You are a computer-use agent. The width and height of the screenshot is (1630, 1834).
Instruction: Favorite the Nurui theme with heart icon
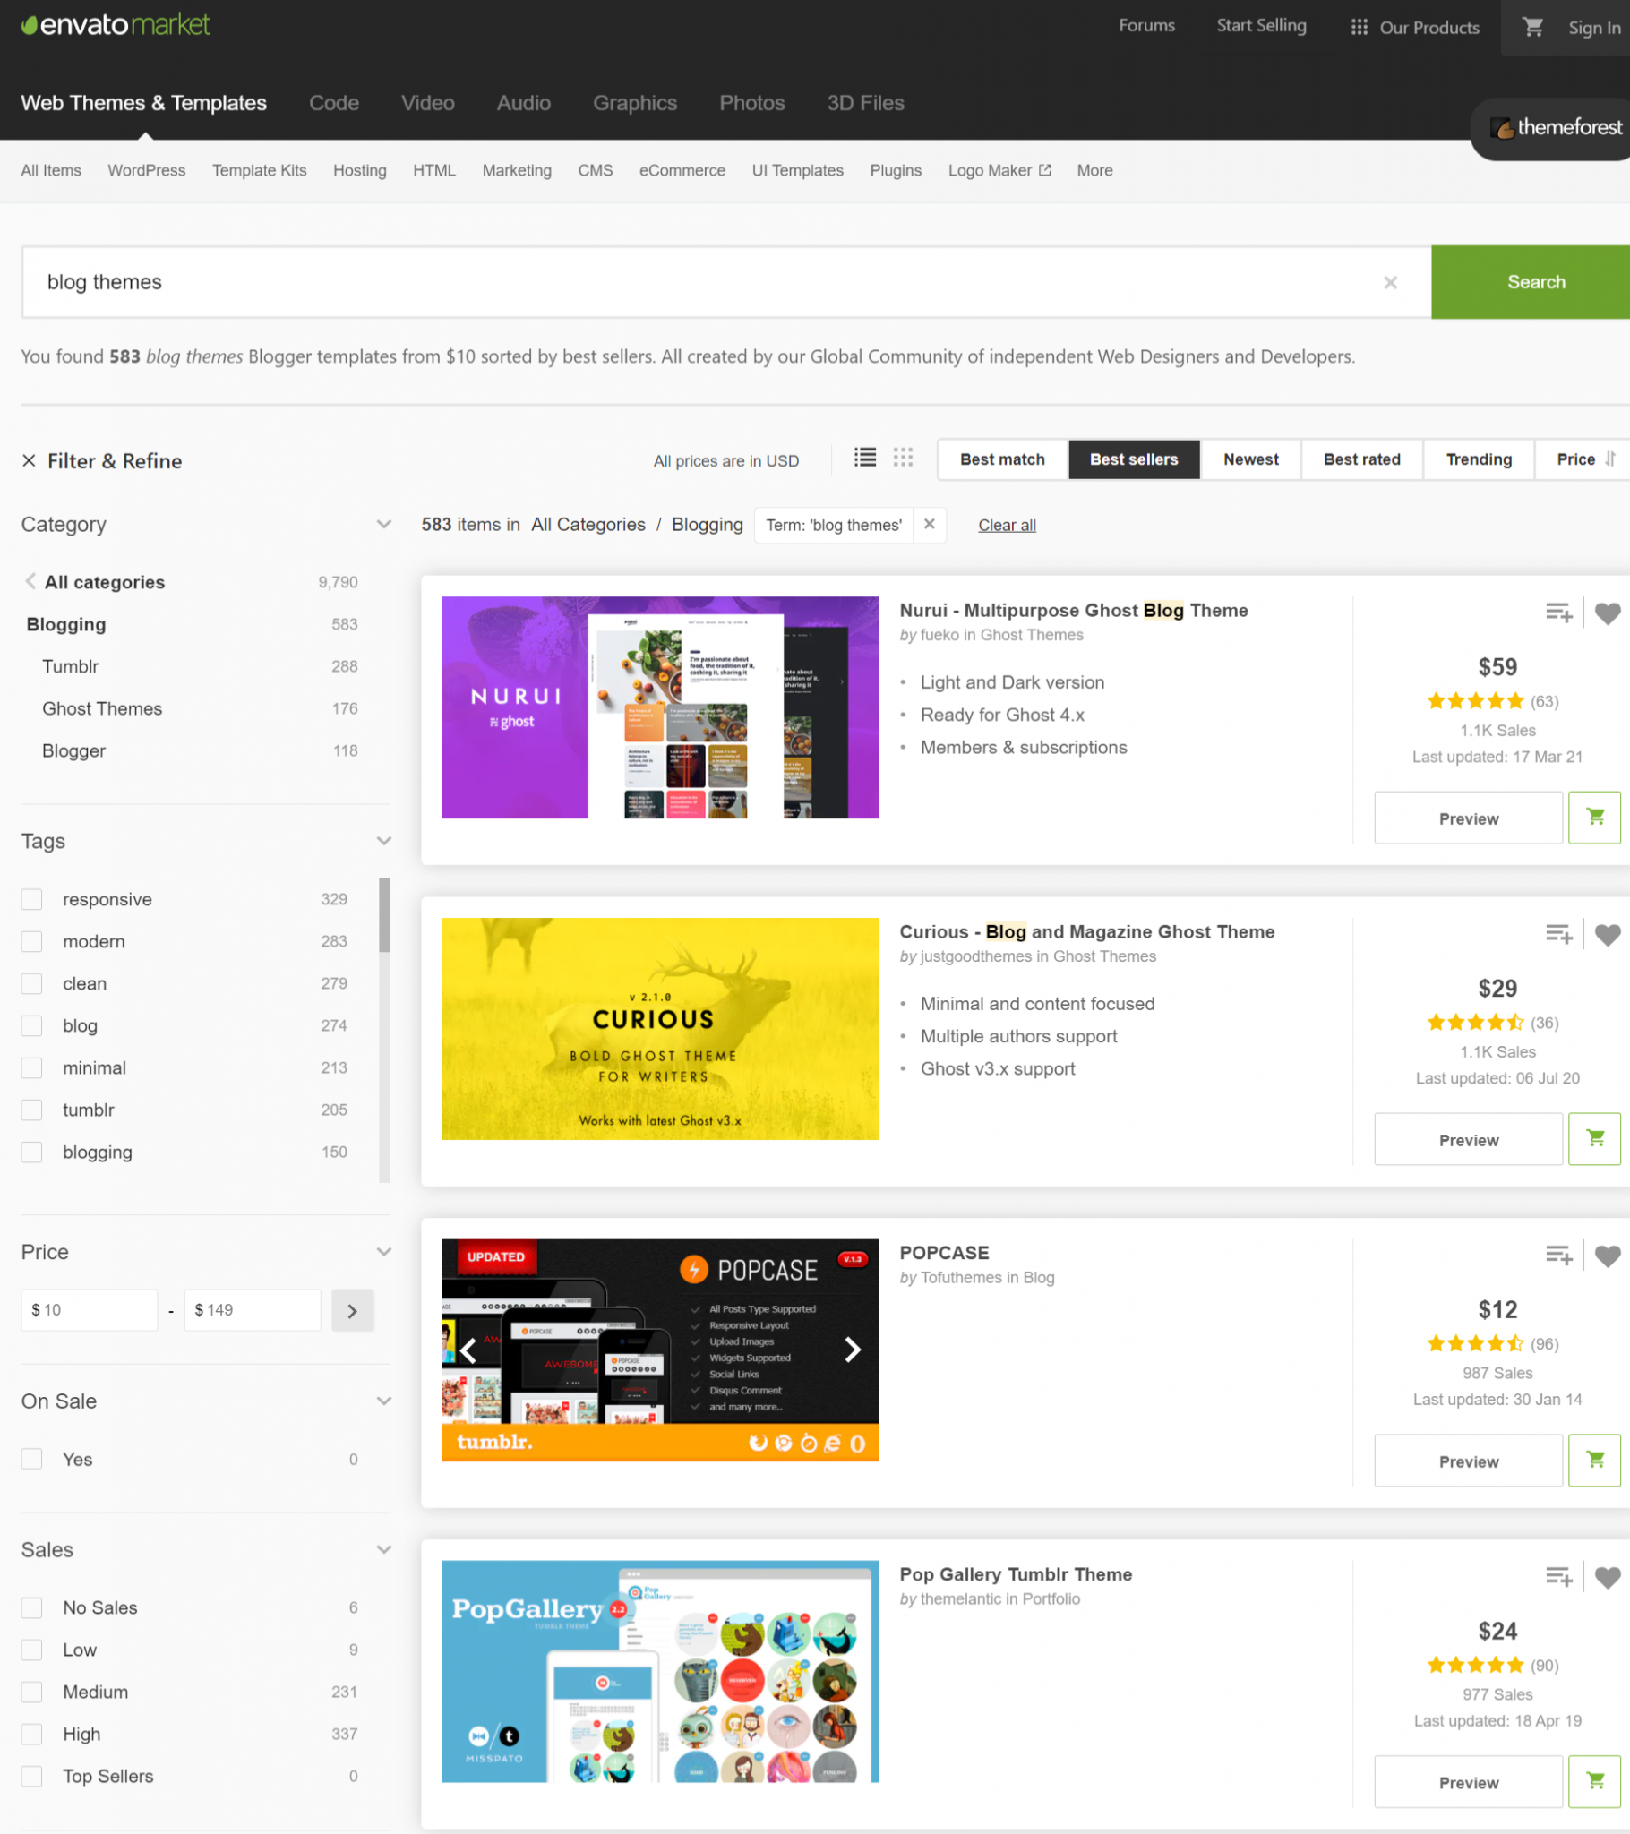pyautogui.click(x=1607, y=613)
